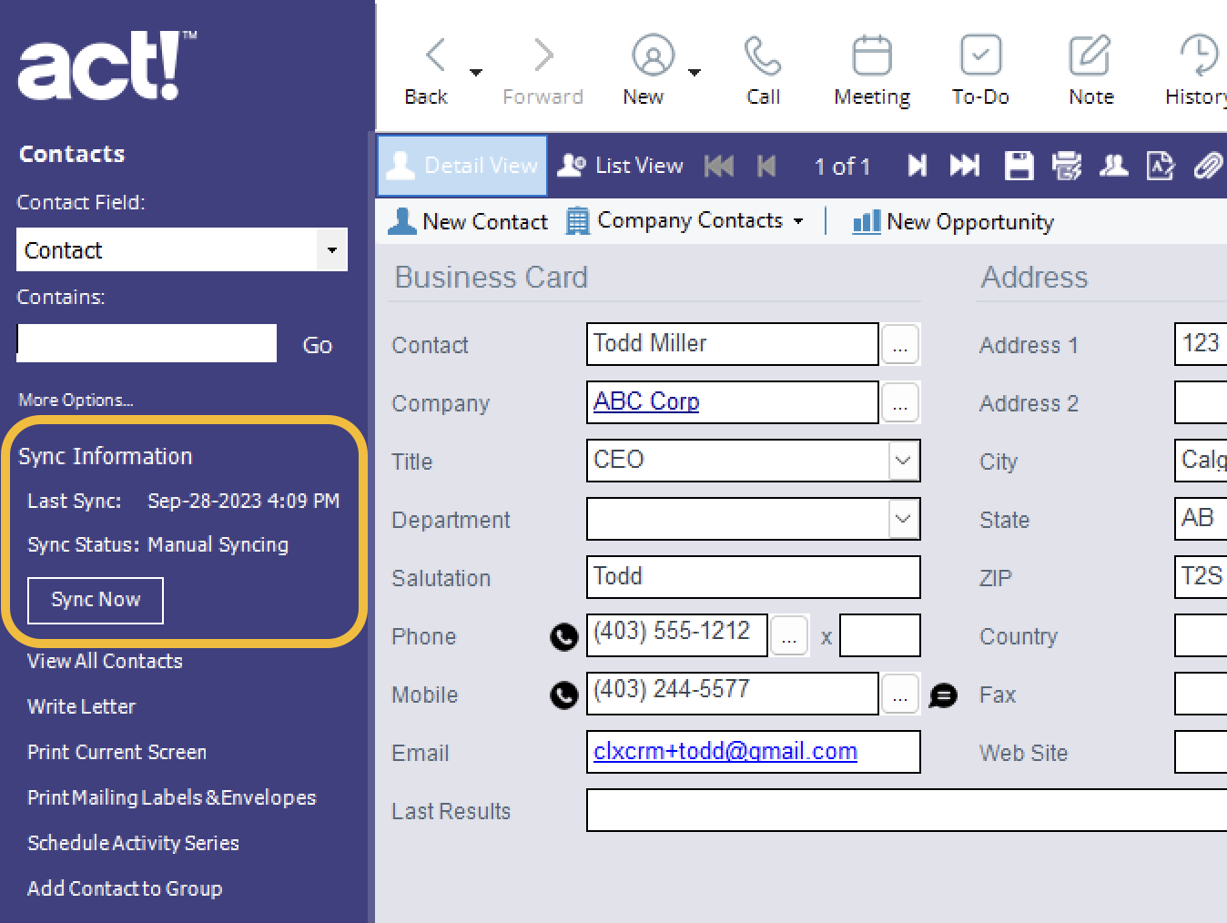Jump to the last record

click(x=965, y=166)
